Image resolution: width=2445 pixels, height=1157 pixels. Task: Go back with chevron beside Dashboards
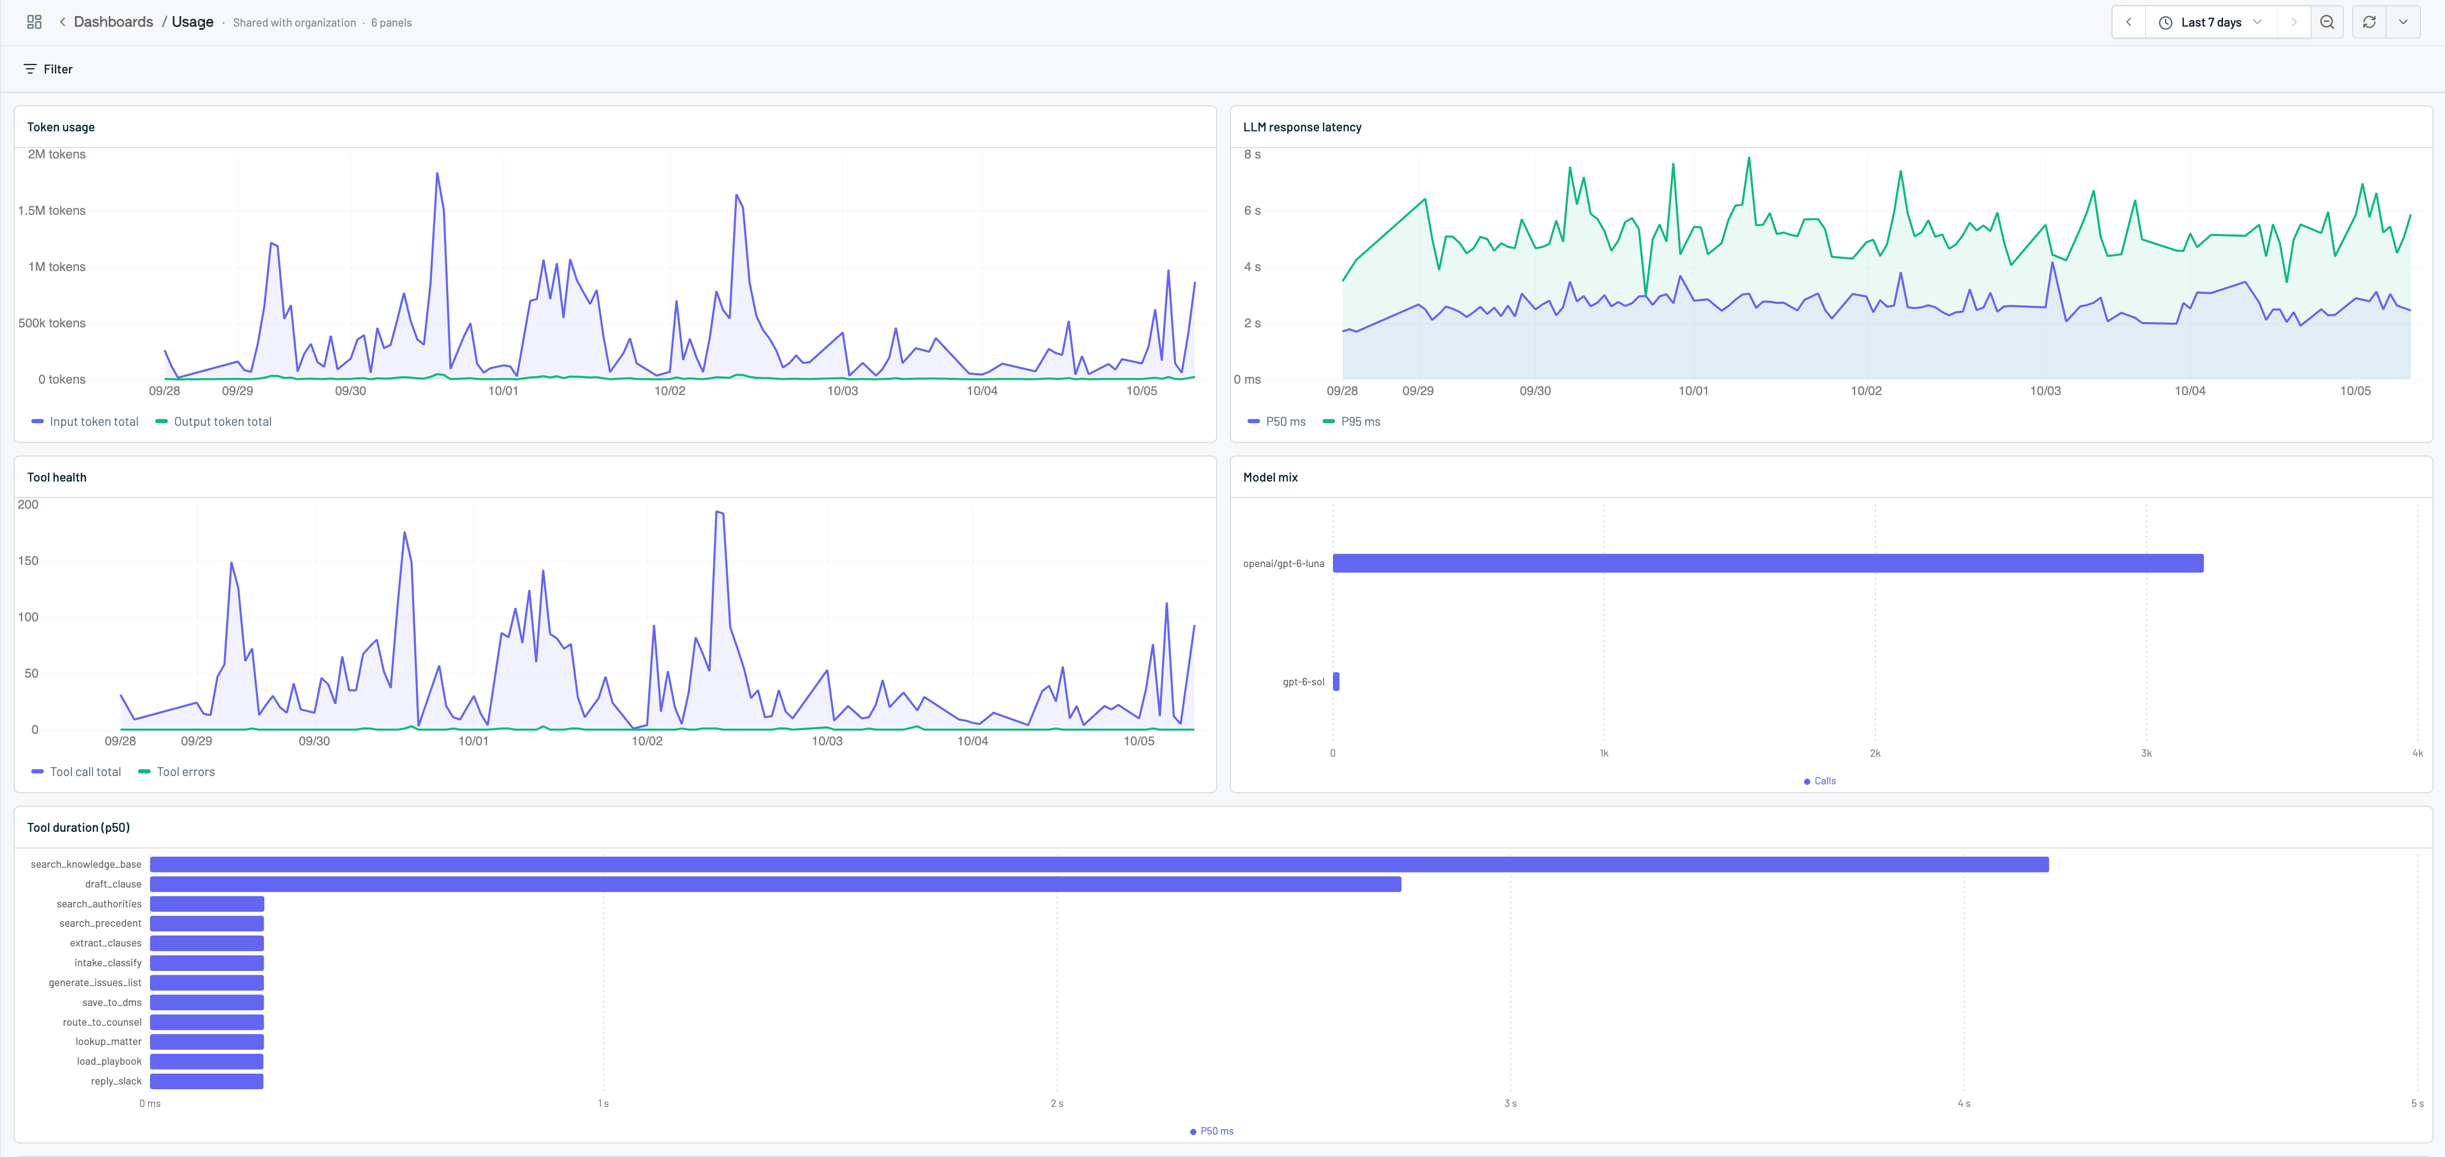(x=63, y=22)
